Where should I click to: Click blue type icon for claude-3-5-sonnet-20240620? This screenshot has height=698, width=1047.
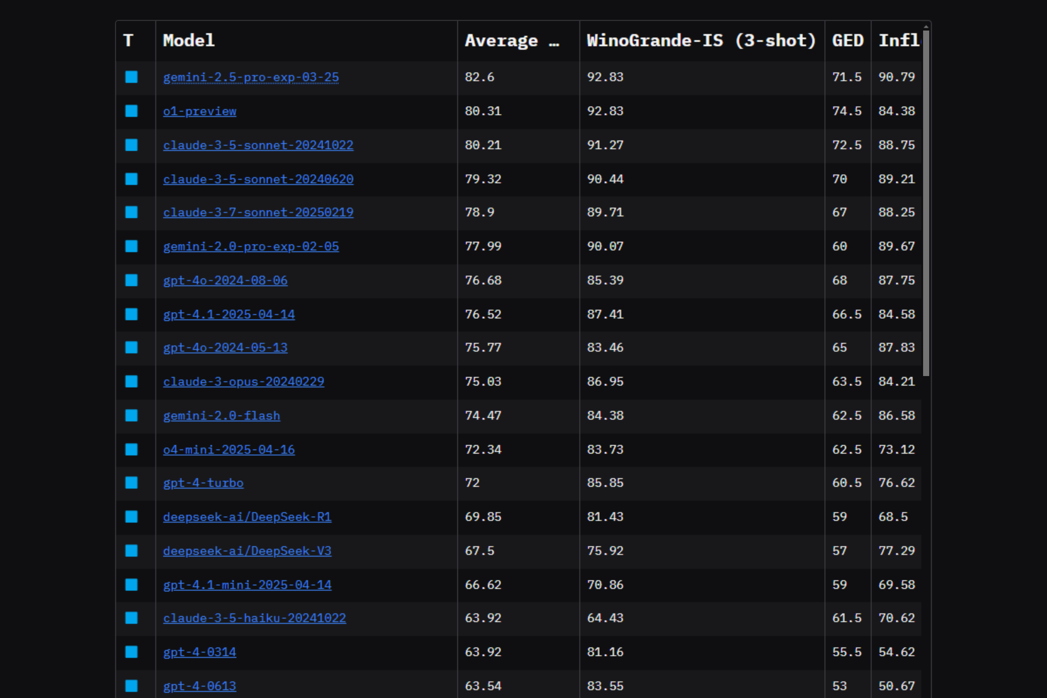click(131, 179)
